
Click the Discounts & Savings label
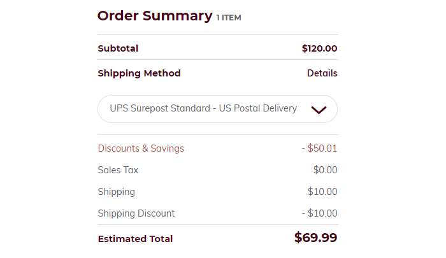[141, 148]
